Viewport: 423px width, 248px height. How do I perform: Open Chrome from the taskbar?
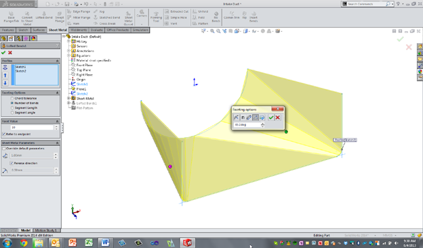(24, 243)
